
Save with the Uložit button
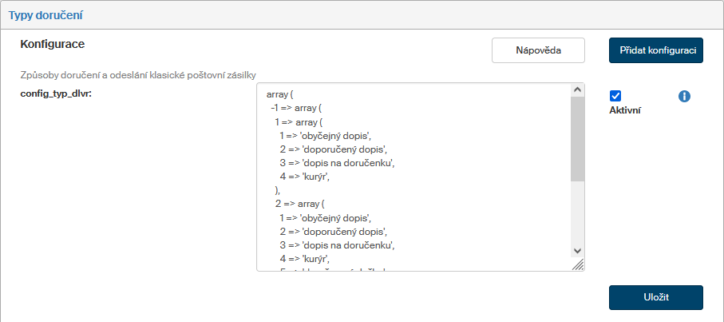pyautogui.click(x=655, y=297)
